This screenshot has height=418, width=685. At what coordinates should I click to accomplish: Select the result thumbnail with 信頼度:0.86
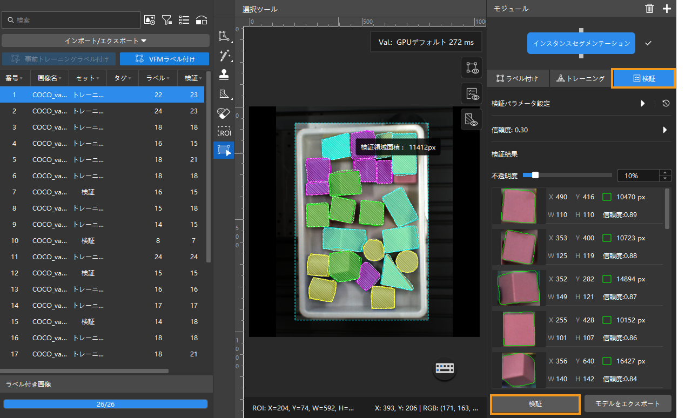click(x=519, y=329)
